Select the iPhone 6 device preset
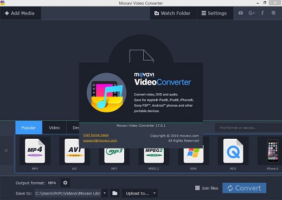 [273, 151]
